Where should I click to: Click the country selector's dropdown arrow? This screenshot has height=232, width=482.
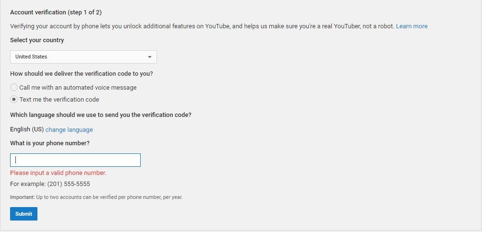[150, 57]
